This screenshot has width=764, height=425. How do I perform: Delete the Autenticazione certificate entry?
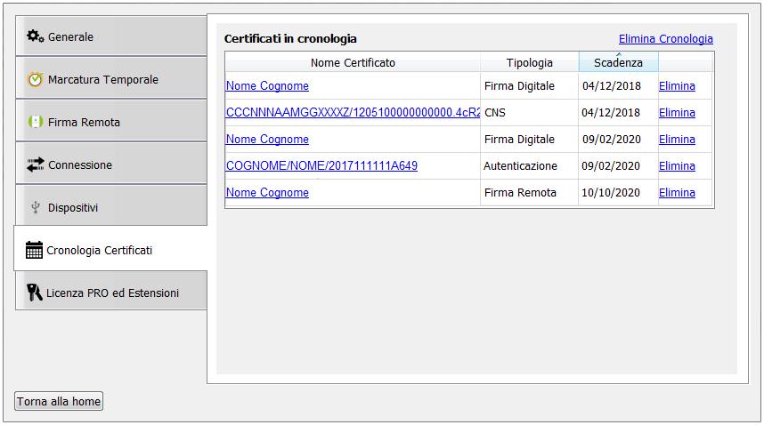point(677,166)
